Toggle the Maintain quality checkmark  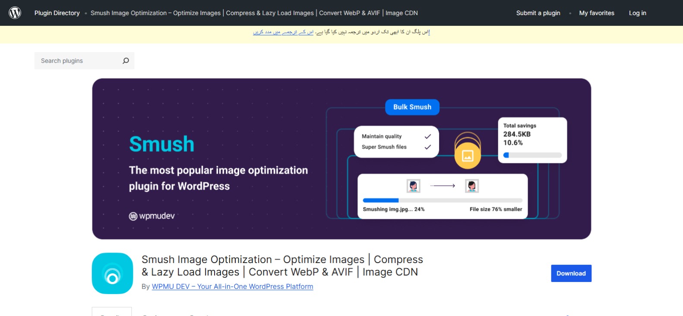click(427, 136)
